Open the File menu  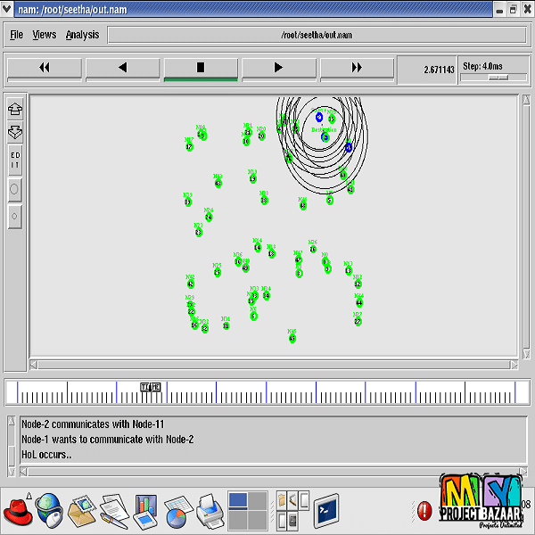[x=16, y=35]
